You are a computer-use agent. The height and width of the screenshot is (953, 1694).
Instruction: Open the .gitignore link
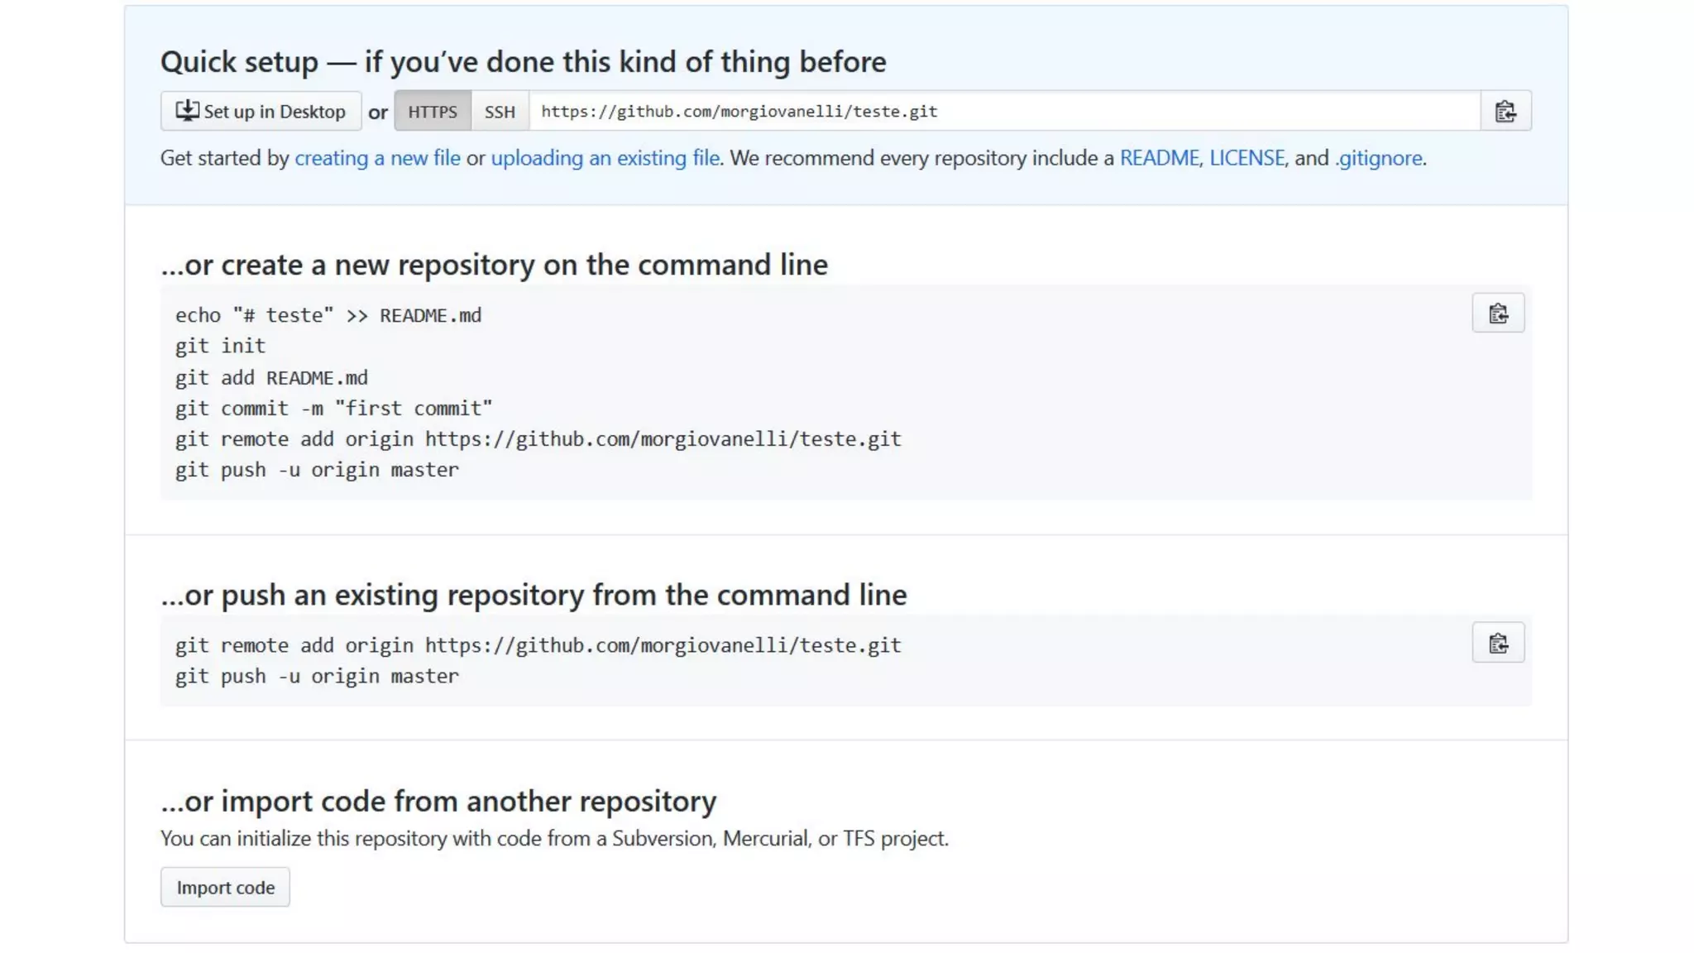[1379, 158]
